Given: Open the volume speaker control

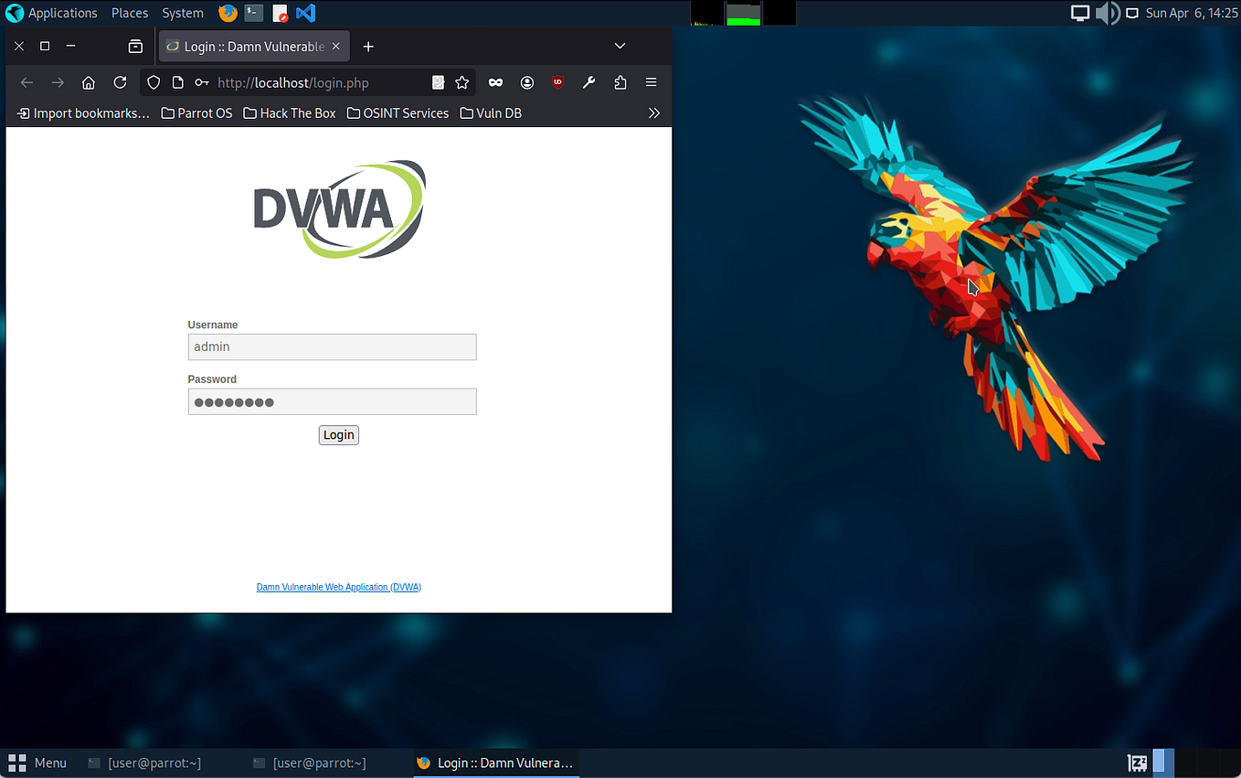Looking at the screenshot, I should tap(1108, 13).
